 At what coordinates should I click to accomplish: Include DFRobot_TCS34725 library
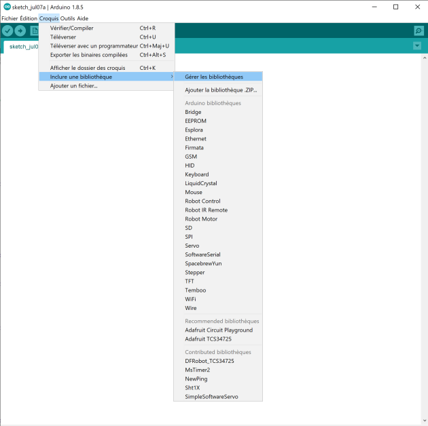(x=218, y=361)
